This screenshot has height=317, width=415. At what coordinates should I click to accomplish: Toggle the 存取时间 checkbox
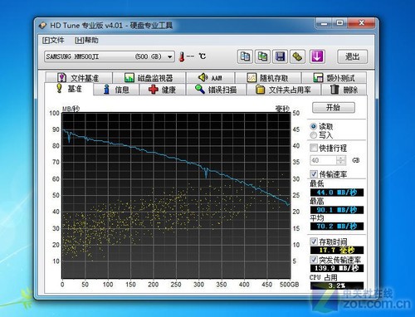point(314,241)
